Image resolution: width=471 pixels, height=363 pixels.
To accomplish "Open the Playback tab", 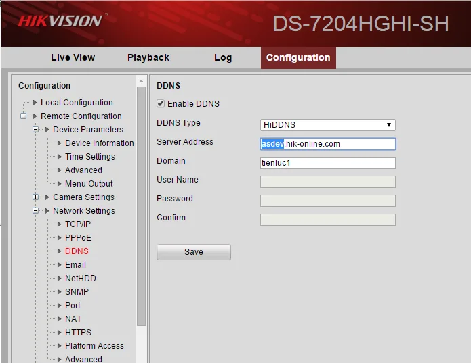I will point(148,57).
